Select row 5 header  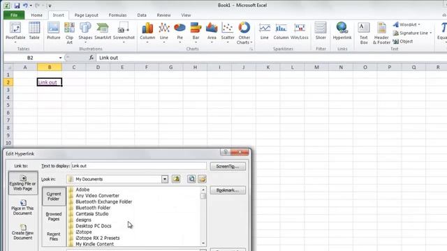pos(8,105)
